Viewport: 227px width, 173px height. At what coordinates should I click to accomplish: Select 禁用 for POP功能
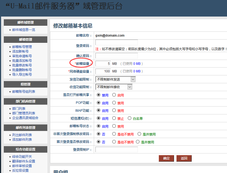coord(114,103)
